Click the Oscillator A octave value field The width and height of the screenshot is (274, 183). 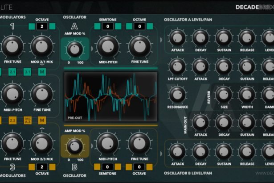point(139,27)
